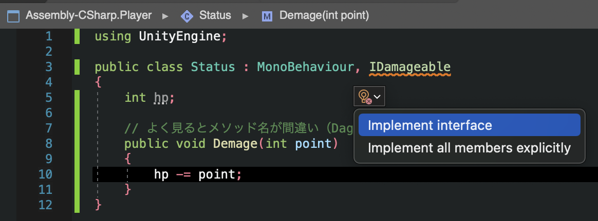The height and width of the screenshot is (221, 598).
Task: Click MonoBehaviour in the class declaration
Action: point(306,67)
